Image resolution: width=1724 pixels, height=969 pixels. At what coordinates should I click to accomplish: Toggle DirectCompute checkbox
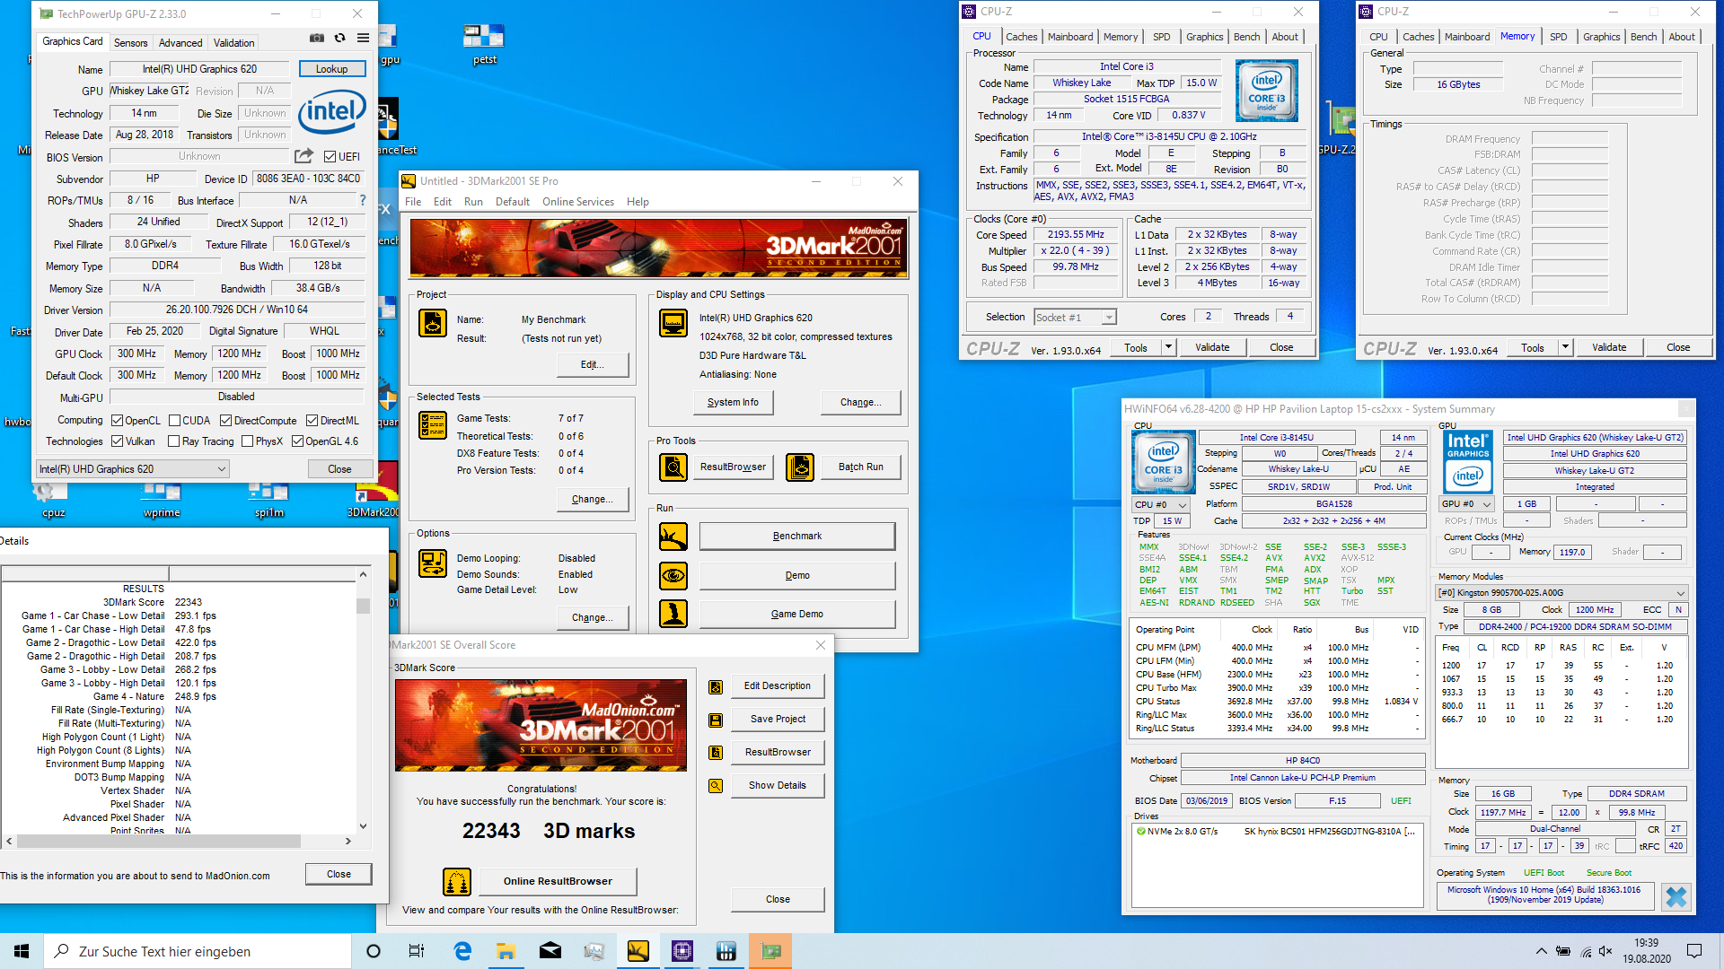point(225,421)
